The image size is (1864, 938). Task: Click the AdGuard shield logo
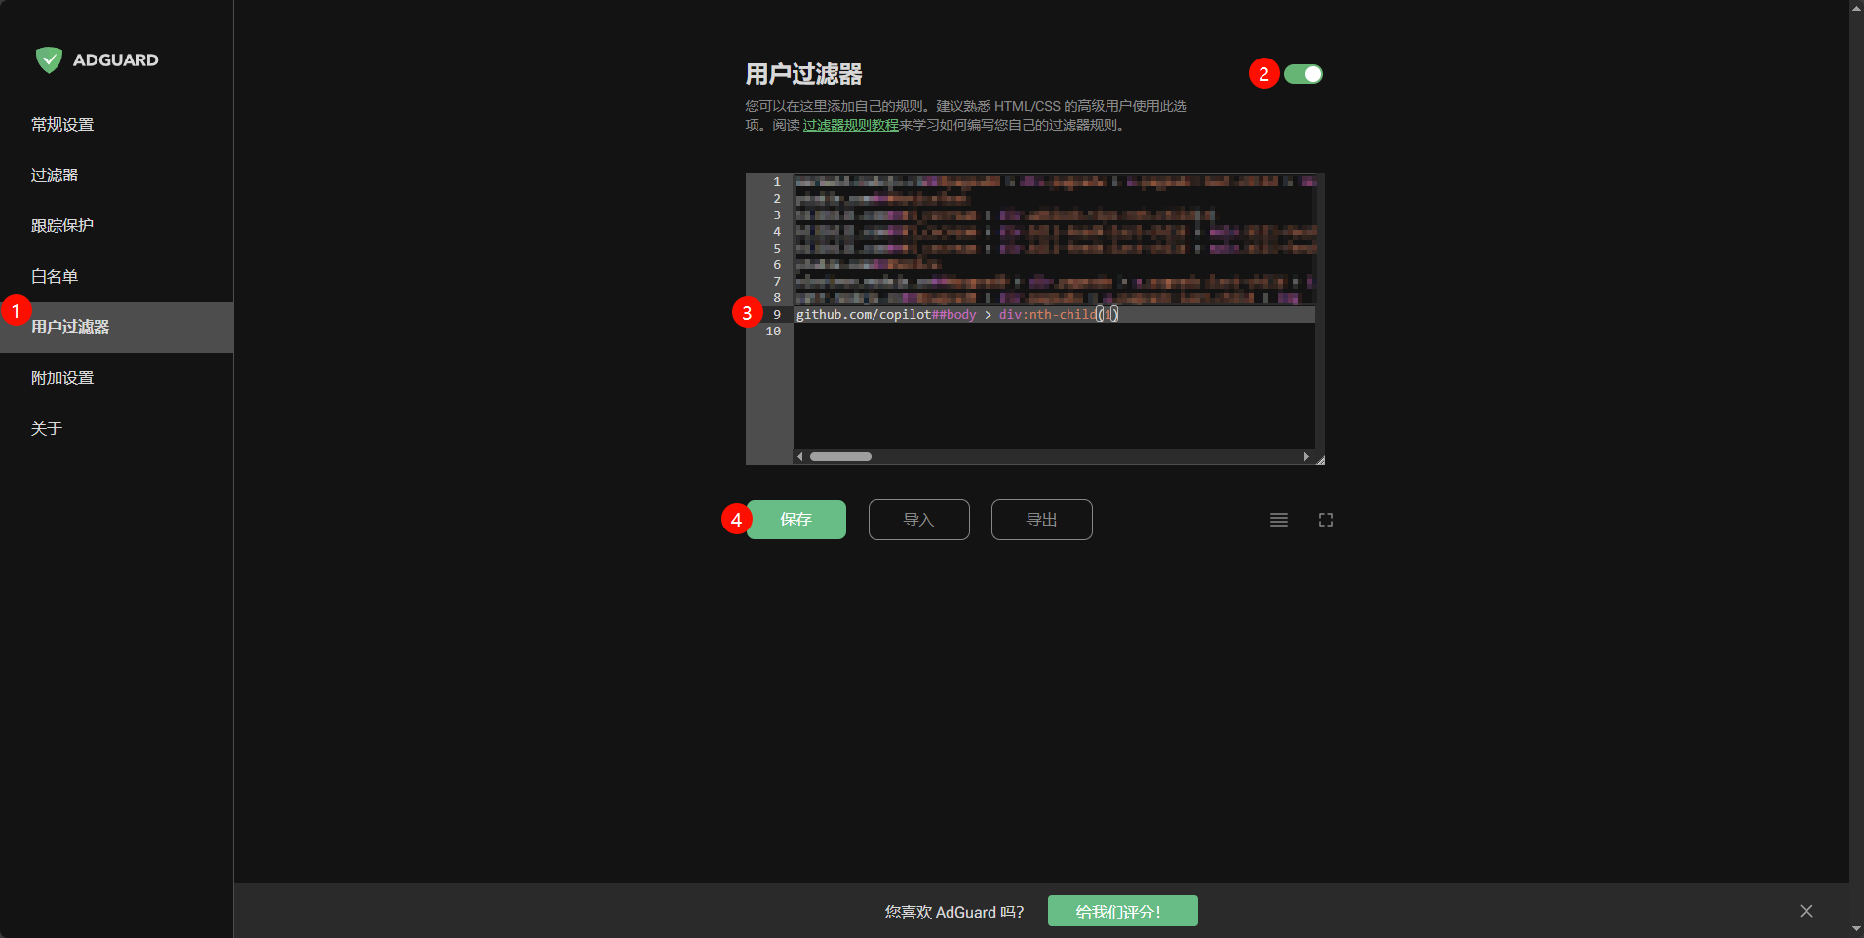pyautogui.click(x=49, y=60)
